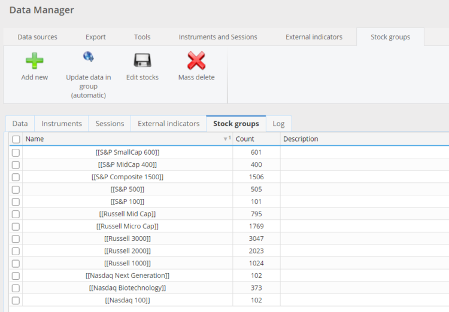Viewport: 449px width, 312px height.
Task: Click count value 3047
Action: click(x=256, y=238)
